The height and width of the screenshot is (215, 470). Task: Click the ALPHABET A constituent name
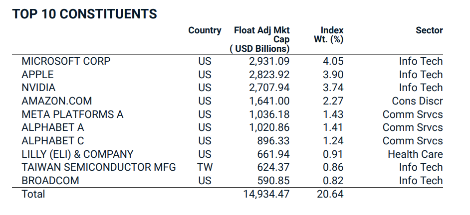[52, 127]
